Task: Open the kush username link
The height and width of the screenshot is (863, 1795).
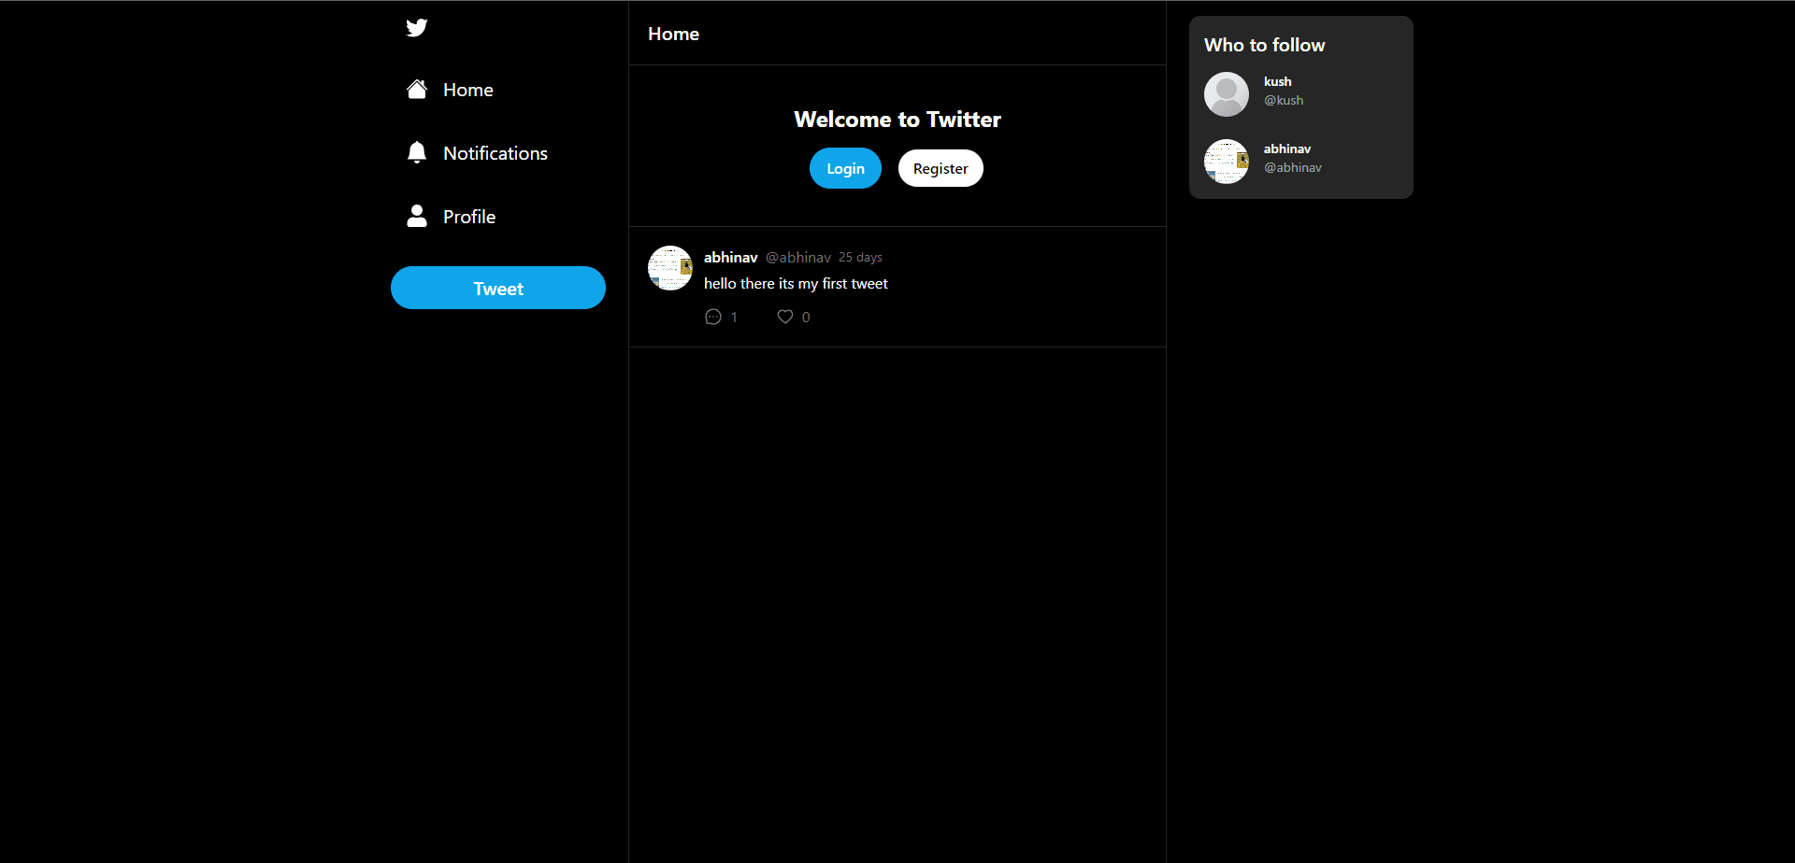Action: pyautogui.click(x=1277, y=81)
